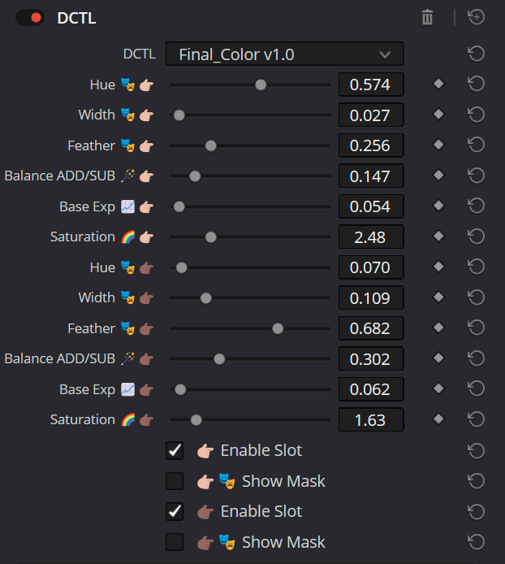This screenshot has height=564, width=505.
Task: Enable the first Show Mask checkbox
Action: tap(175, 481)
